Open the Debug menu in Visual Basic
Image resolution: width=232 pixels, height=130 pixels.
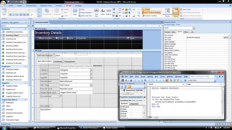(x=150, y=76)
